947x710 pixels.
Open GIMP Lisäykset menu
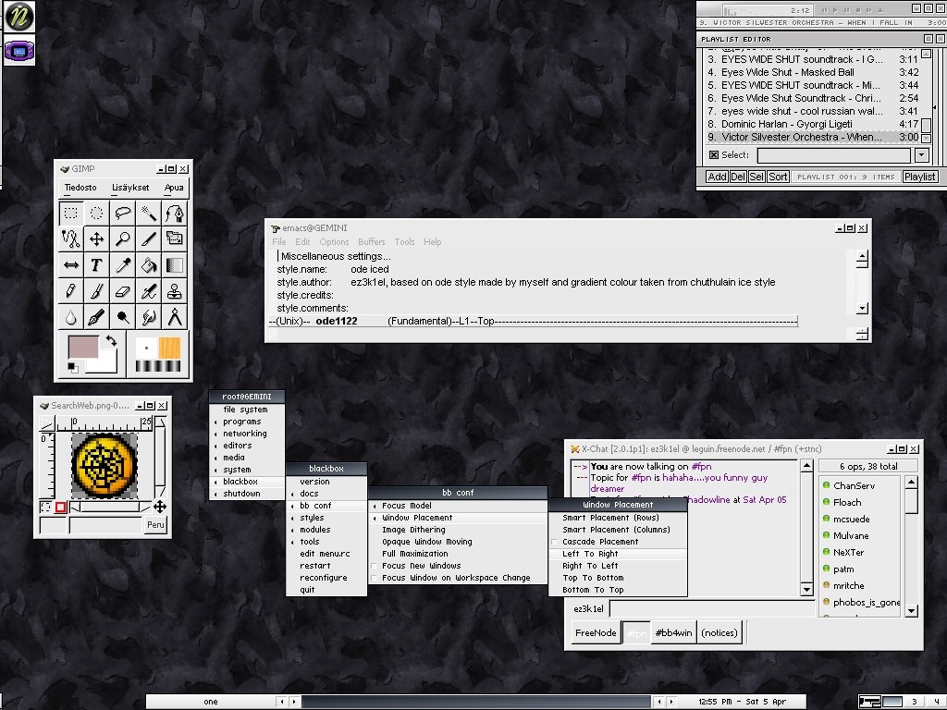tap(130, 188)
